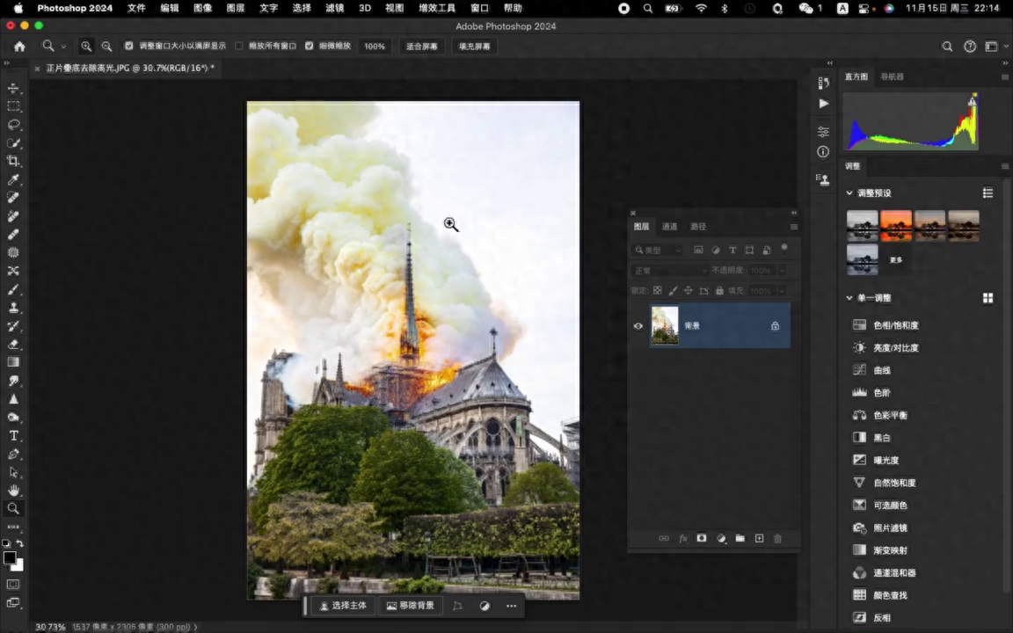Create a new group folder icon
Image resolution: width=1013 pixels, height=633 pixels.
740,538
